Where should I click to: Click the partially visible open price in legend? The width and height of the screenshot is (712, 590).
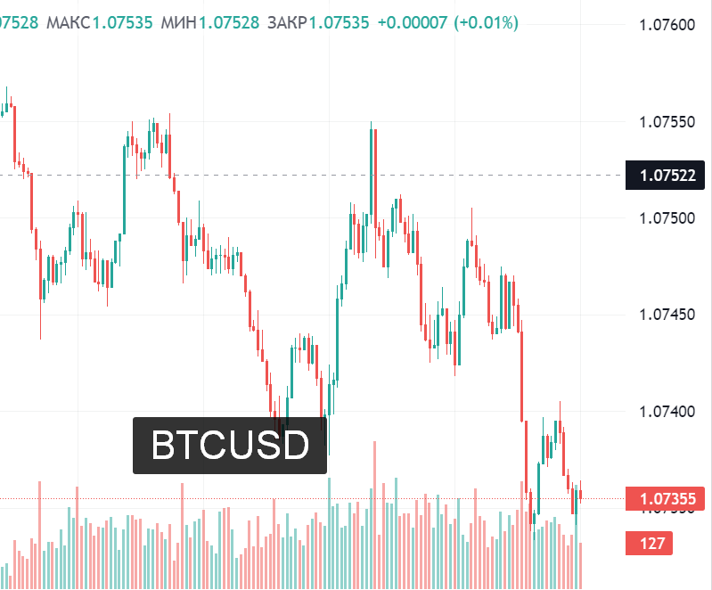19,22
